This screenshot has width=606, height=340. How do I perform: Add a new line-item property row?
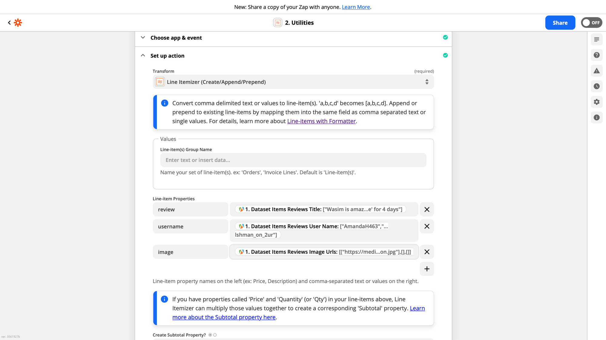coord(427,269)
